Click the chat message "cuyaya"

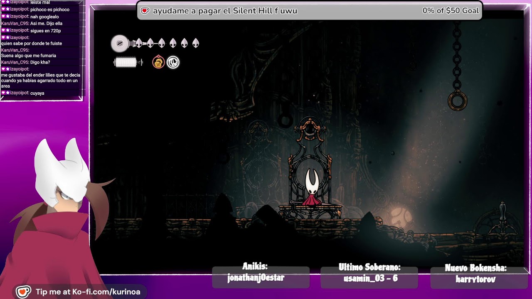[37, 93]
